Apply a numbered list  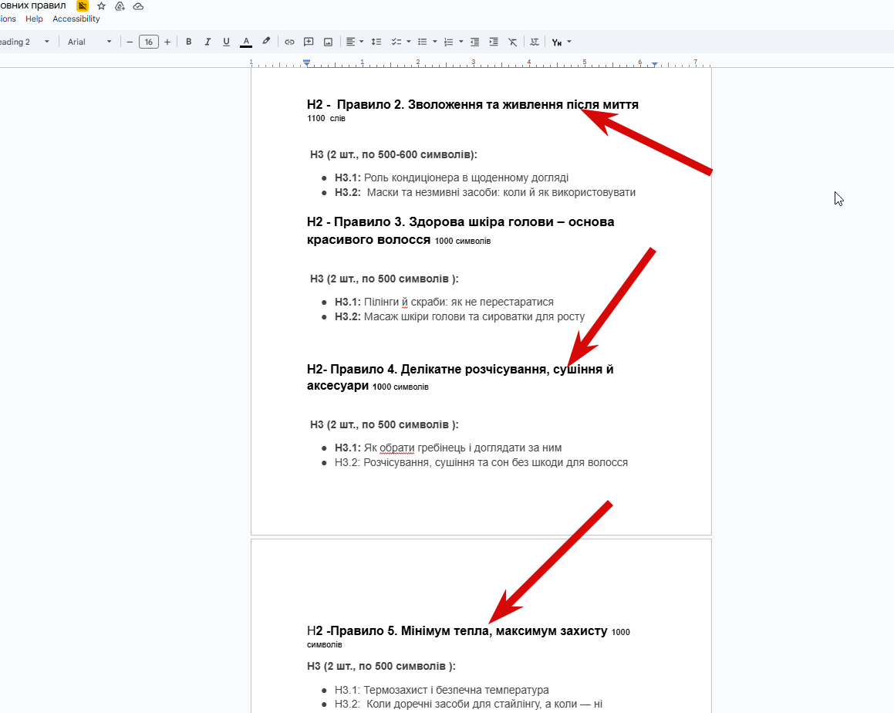coord(449,42)
